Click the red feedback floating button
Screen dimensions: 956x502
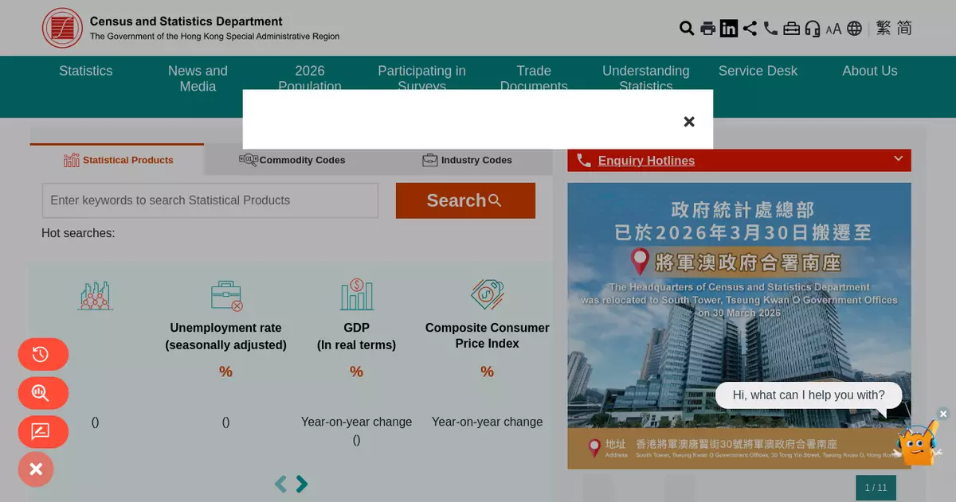click(43, 432)
